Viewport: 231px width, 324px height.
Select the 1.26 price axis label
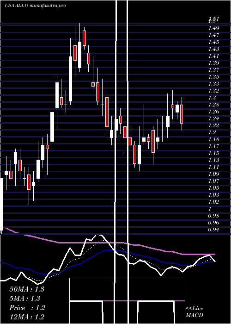pos(213,112)
